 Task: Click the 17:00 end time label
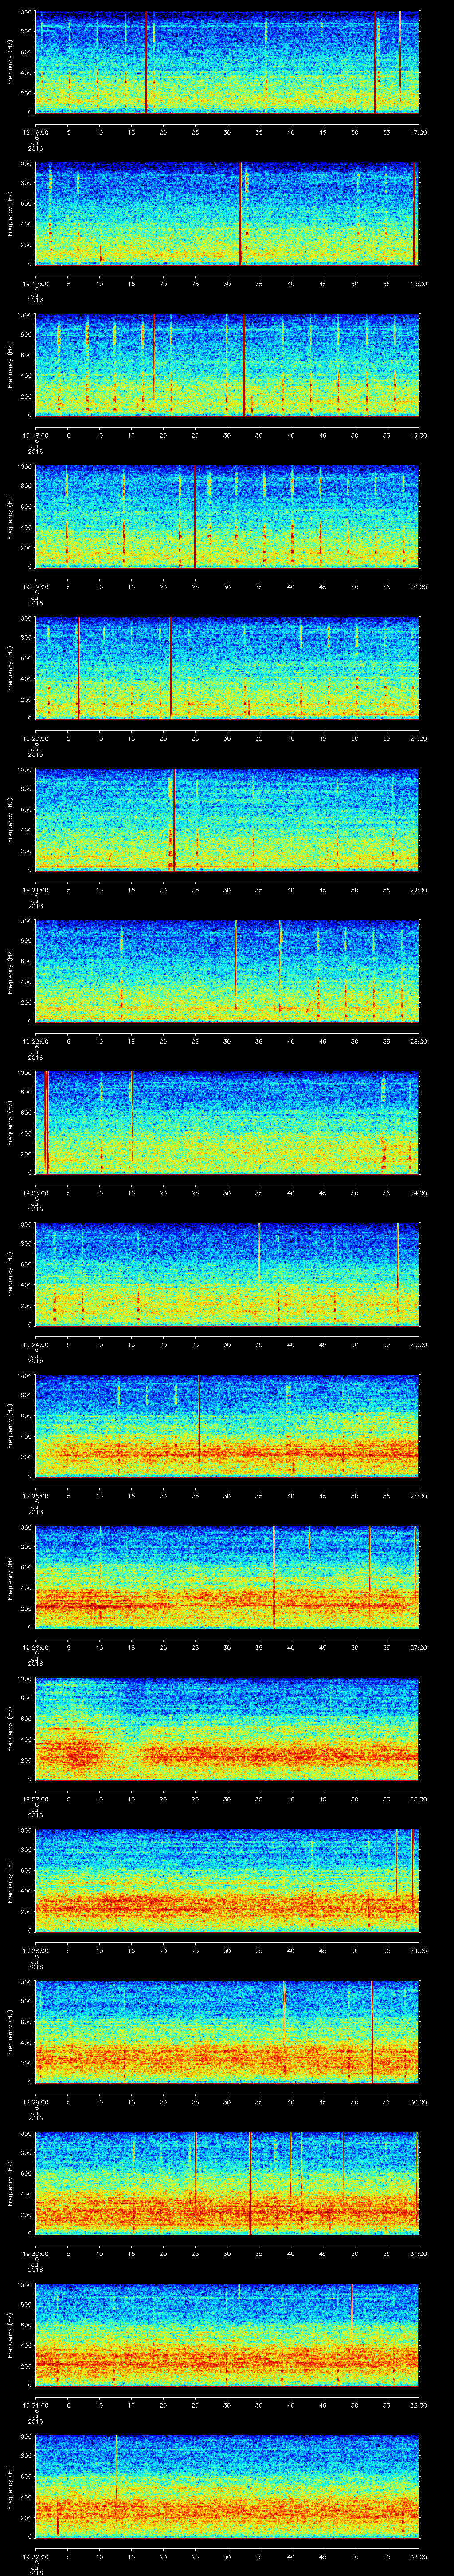pos(418,132)
